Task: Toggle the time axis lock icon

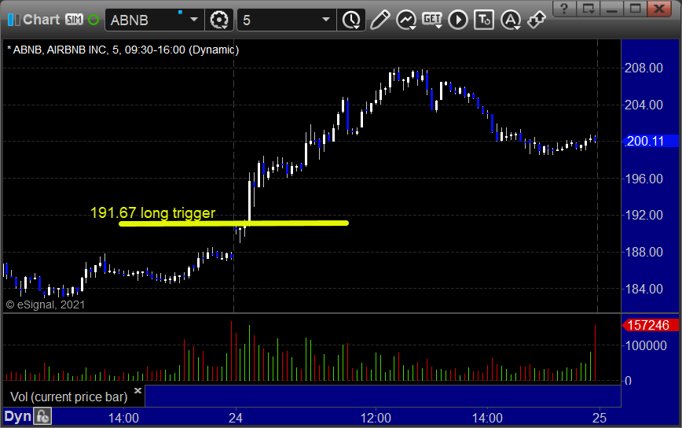Action: tap(42, 417)
